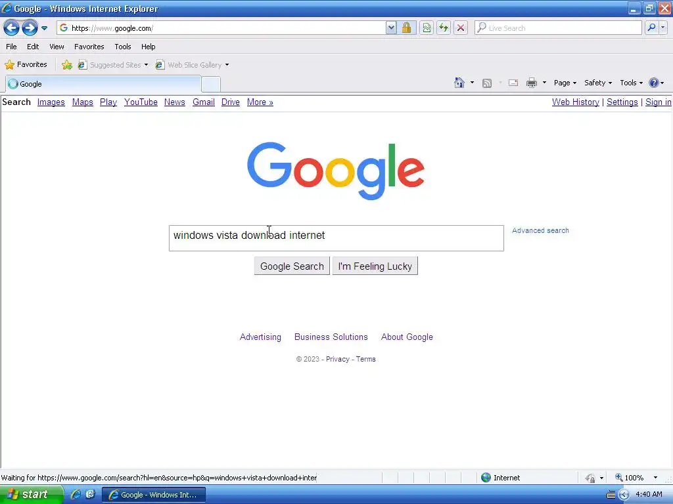The height and width of the screenshot is (504, 673).
Task: Open the File menu
Action: coord(12,47)
